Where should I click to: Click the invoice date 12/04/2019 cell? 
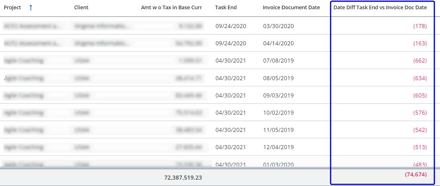coord(278,147)
